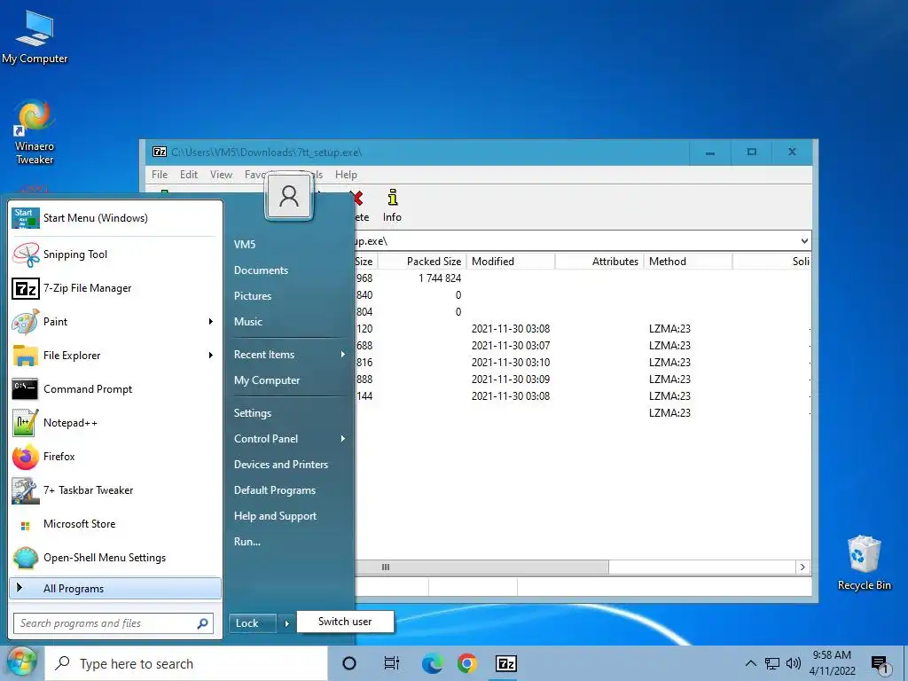Open the notification center icon
This screenshot has width=908, height=681.
point(880,664)
